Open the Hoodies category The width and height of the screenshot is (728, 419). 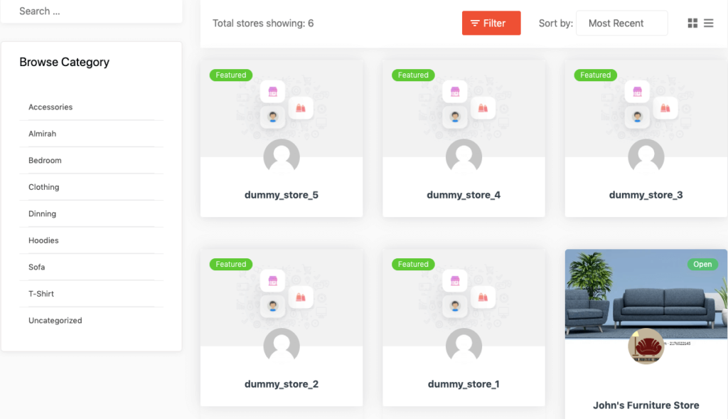coord(43,240)
